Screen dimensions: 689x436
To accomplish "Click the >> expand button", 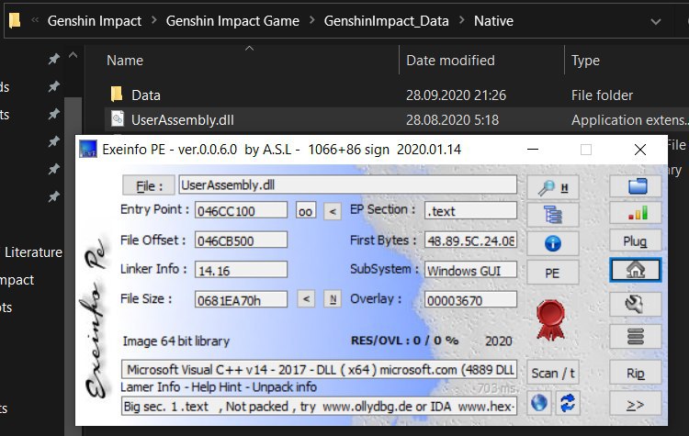I will coord(636,404).
